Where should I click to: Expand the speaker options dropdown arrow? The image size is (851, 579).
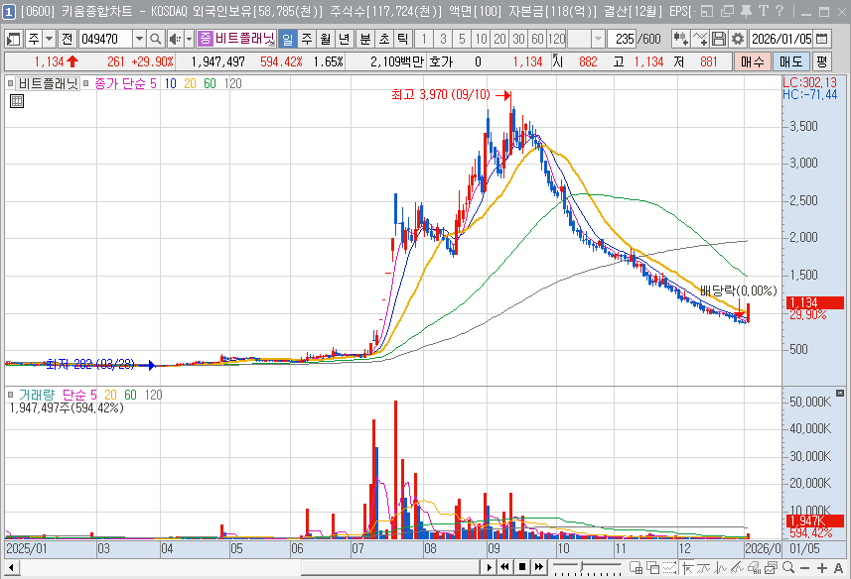click(x=189, y=39)
